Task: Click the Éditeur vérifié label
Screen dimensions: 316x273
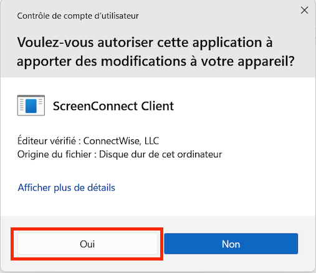Action: click(47, 141)
